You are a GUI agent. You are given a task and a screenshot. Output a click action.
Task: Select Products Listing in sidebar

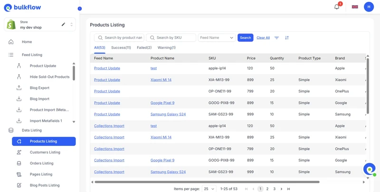44,141
